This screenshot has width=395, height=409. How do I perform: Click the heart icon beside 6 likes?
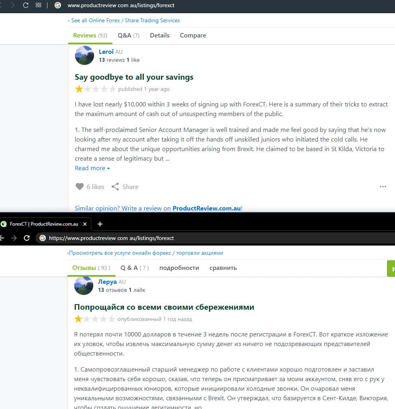pyautogui.click(x=80, y=187)
